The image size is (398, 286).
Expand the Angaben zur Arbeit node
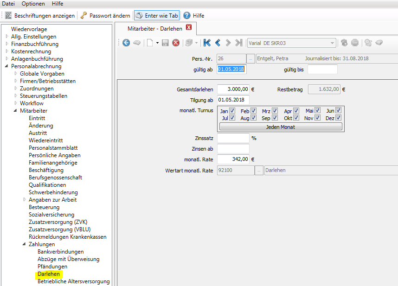click(x=25, y=199)
